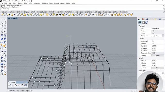Open toolbar options gear at right of tabs
This screenshot has height=92, width=165.
[164, 12]
